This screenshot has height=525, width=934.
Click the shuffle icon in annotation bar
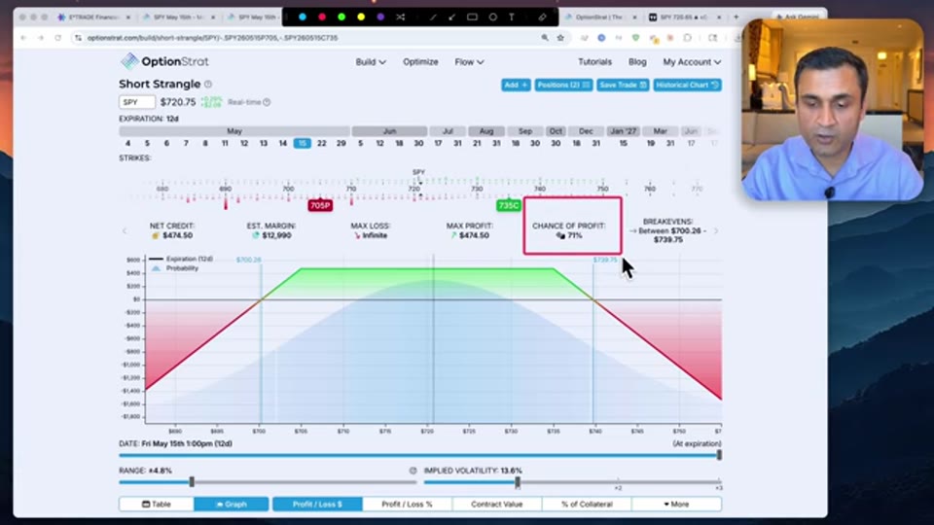(400, 17)
